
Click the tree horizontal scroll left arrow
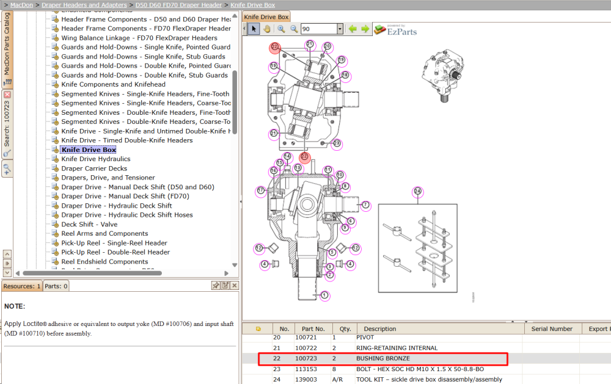[18, 273]
